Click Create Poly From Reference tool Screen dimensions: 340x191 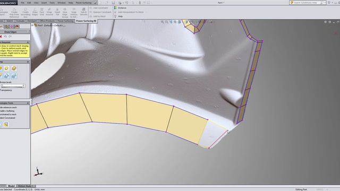click(14, 13)
